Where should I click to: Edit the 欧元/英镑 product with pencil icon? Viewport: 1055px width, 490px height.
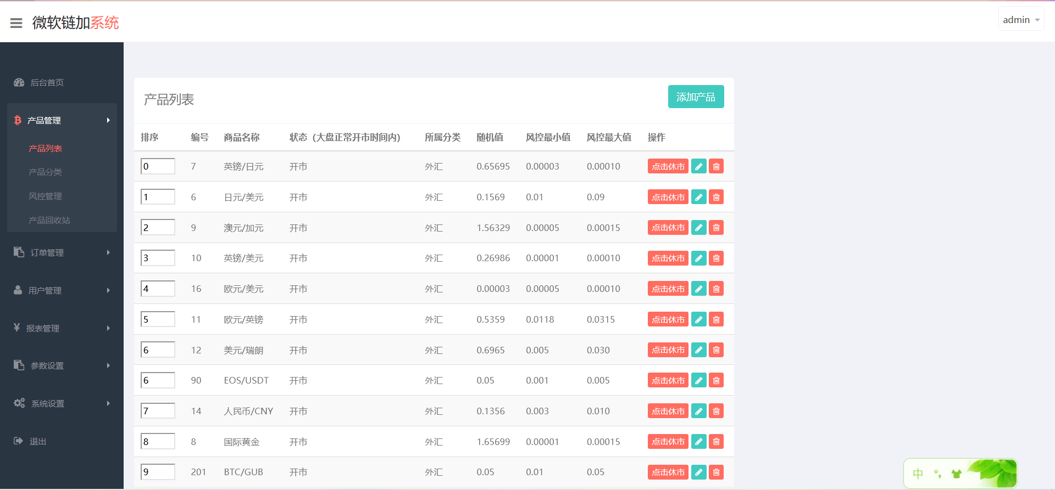pos(698,319)
